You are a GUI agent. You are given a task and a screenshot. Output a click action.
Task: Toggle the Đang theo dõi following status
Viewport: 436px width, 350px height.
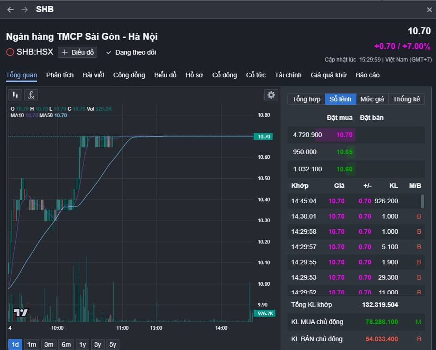(x=131, y=52)
